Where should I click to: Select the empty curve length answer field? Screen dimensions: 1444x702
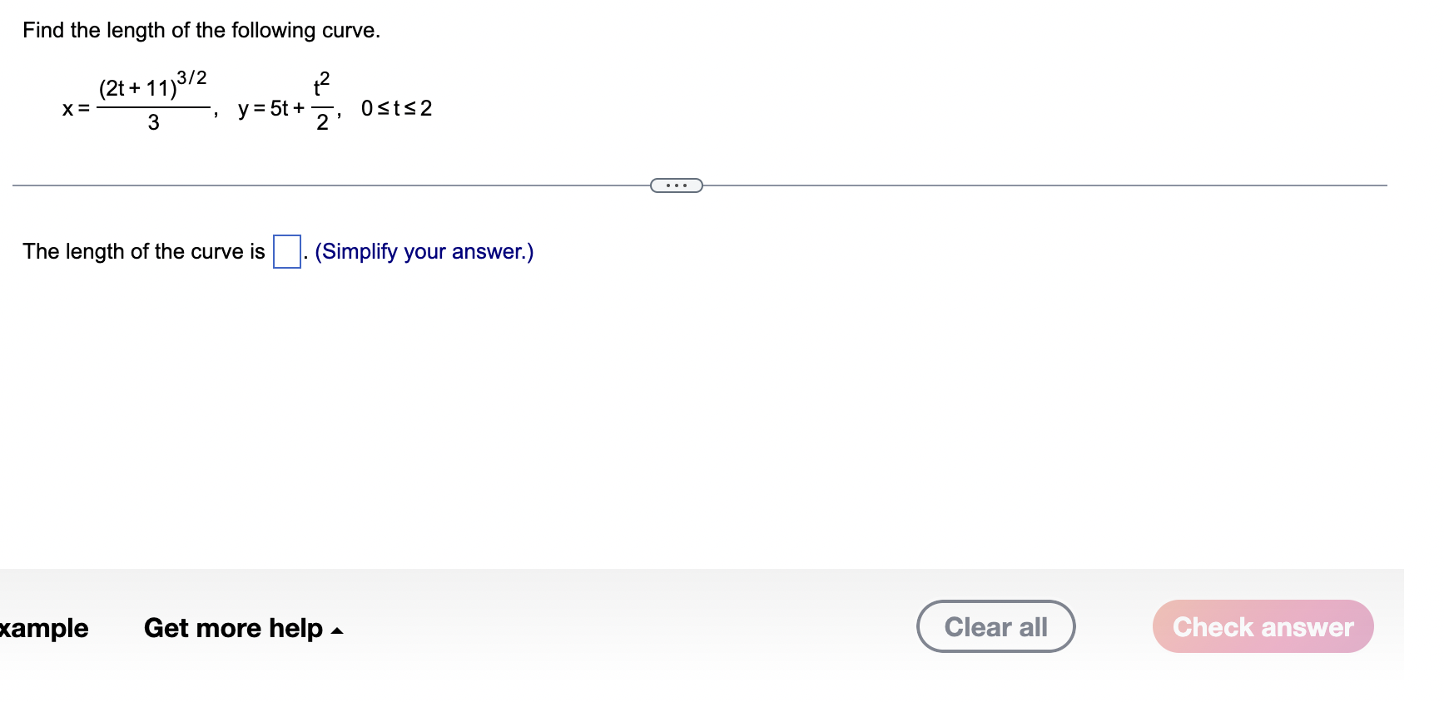[286, 251]
